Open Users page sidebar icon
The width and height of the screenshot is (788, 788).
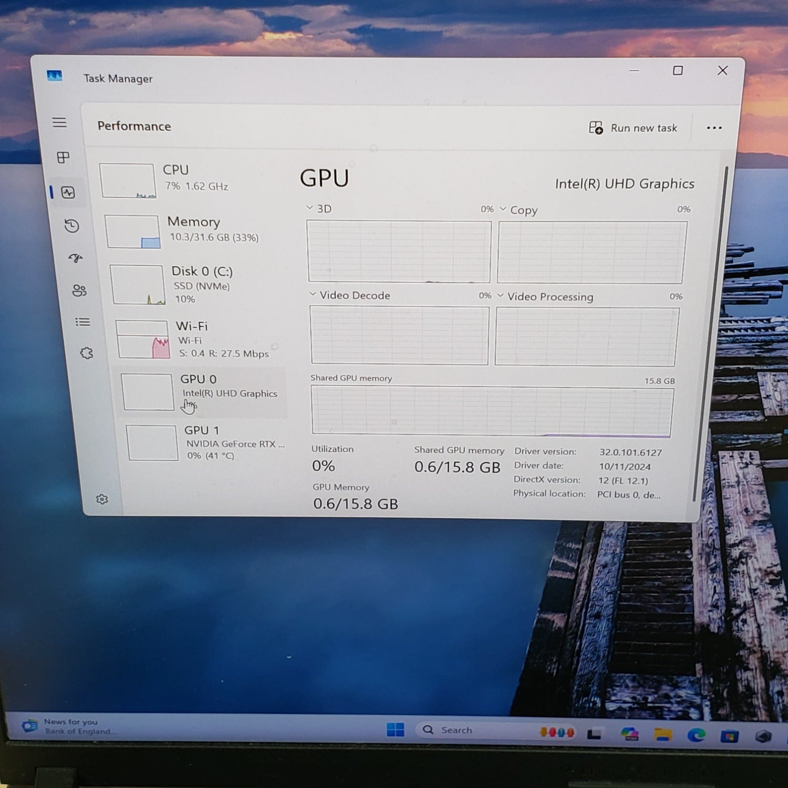[79, 291]
